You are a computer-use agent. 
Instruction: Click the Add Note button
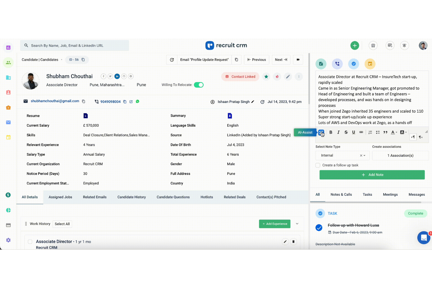[x=372, y=175]
